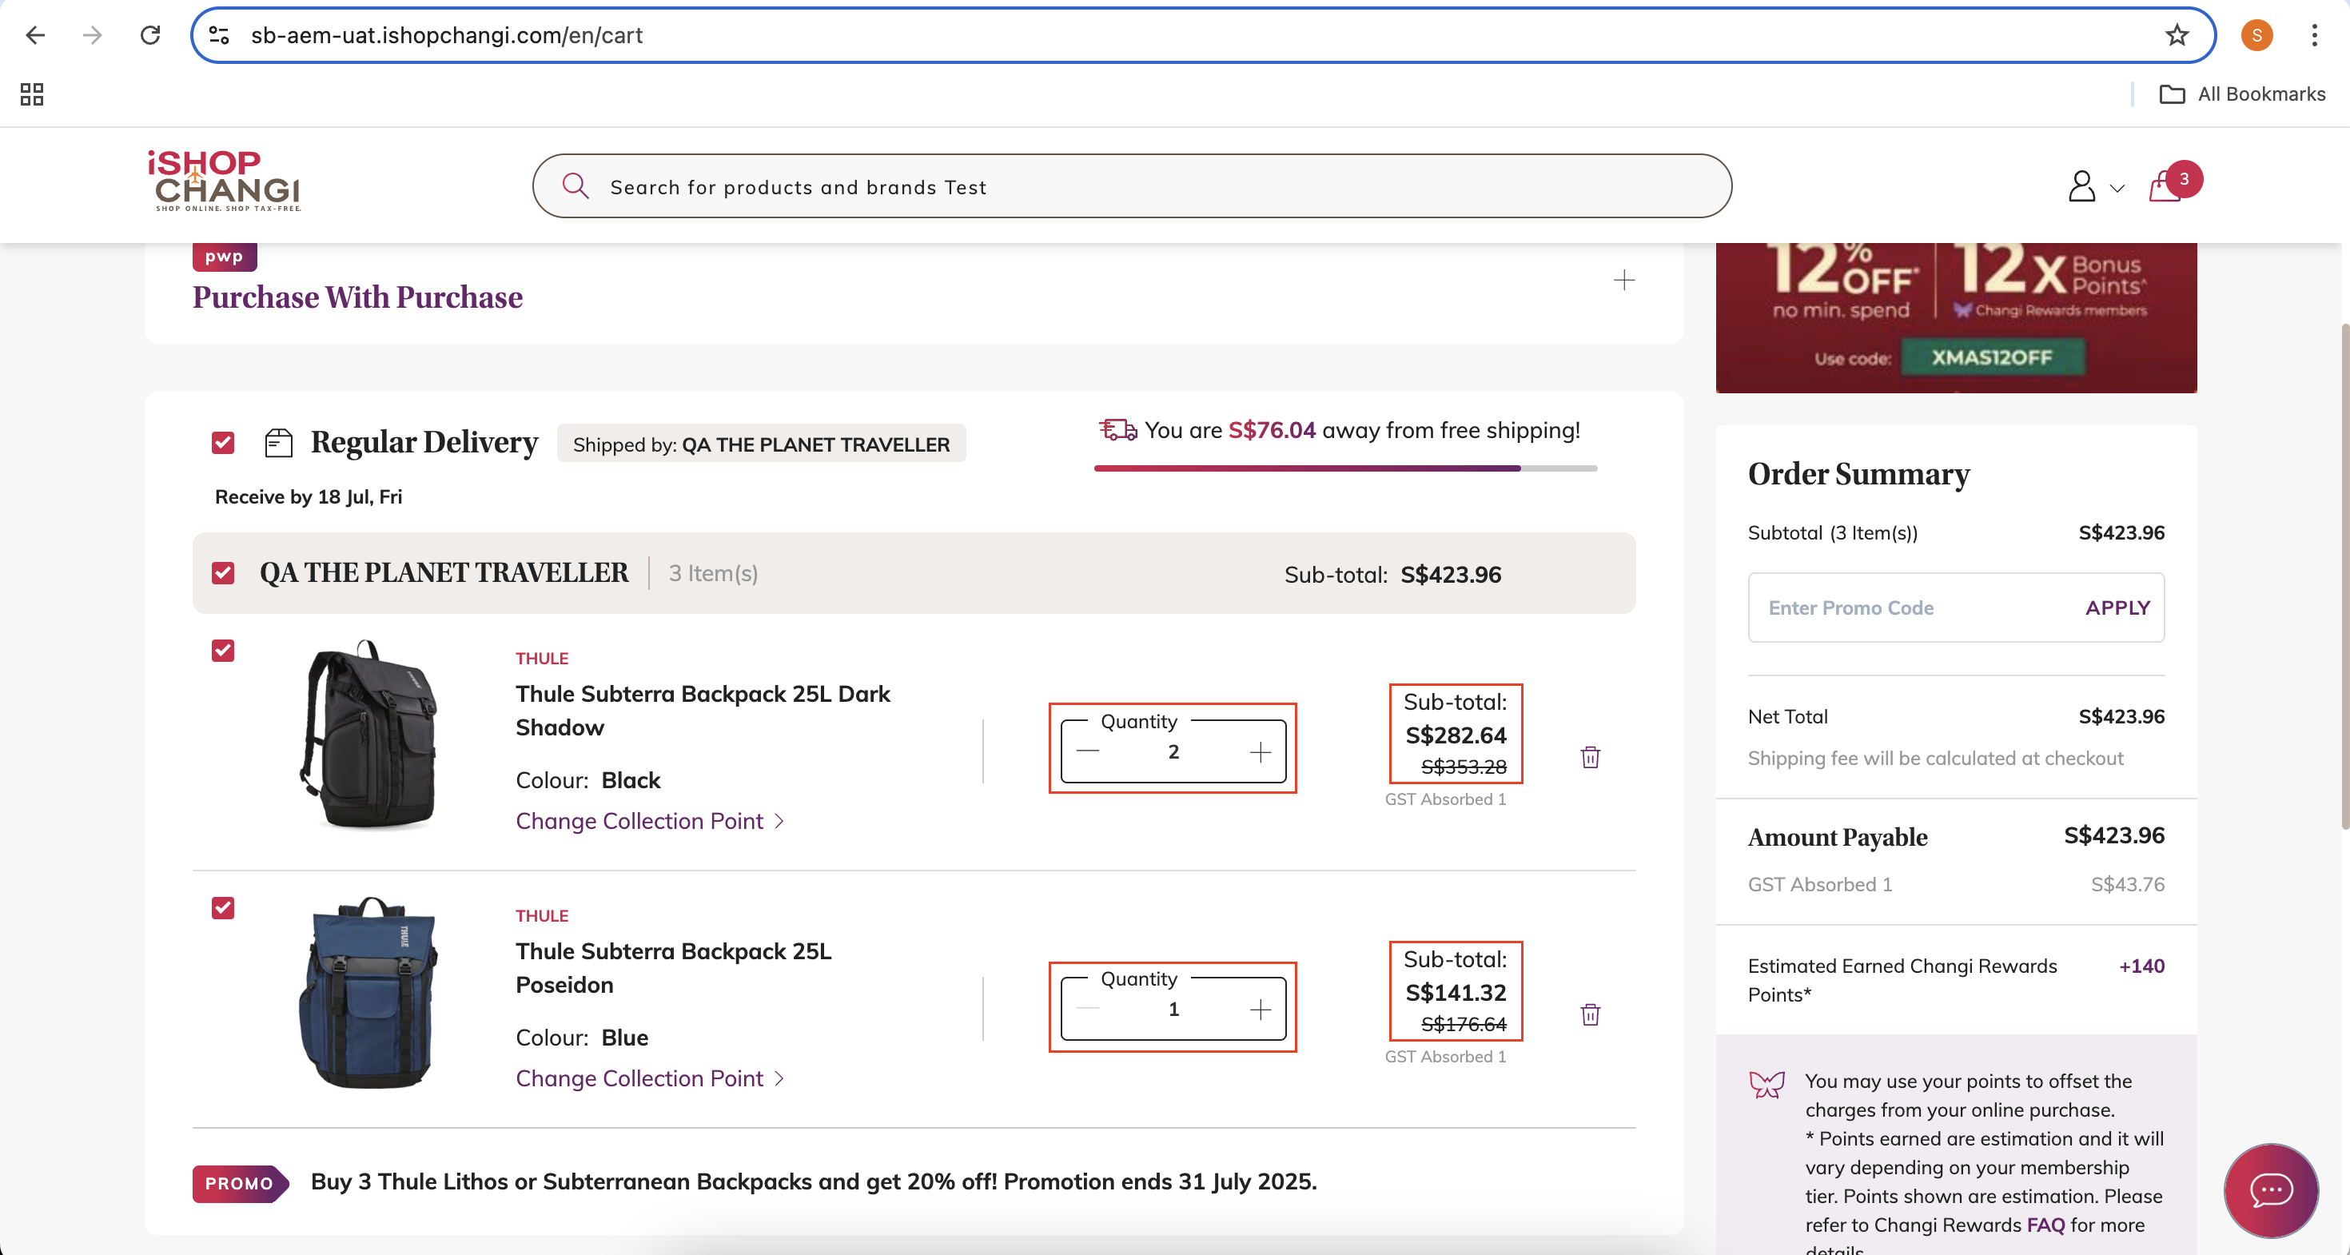Click the Poseidon blue backpack thumbnail
This screenshot has height=1255, width=2350.
369,992
